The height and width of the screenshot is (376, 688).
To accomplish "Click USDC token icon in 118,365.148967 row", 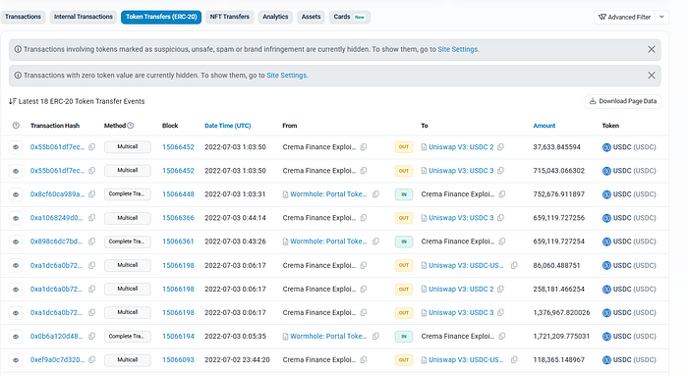I will (606, 360).
